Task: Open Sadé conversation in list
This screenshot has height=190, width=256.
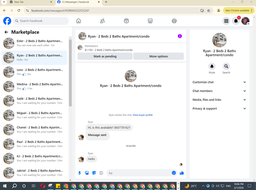Action: click(x=34, y=101)
